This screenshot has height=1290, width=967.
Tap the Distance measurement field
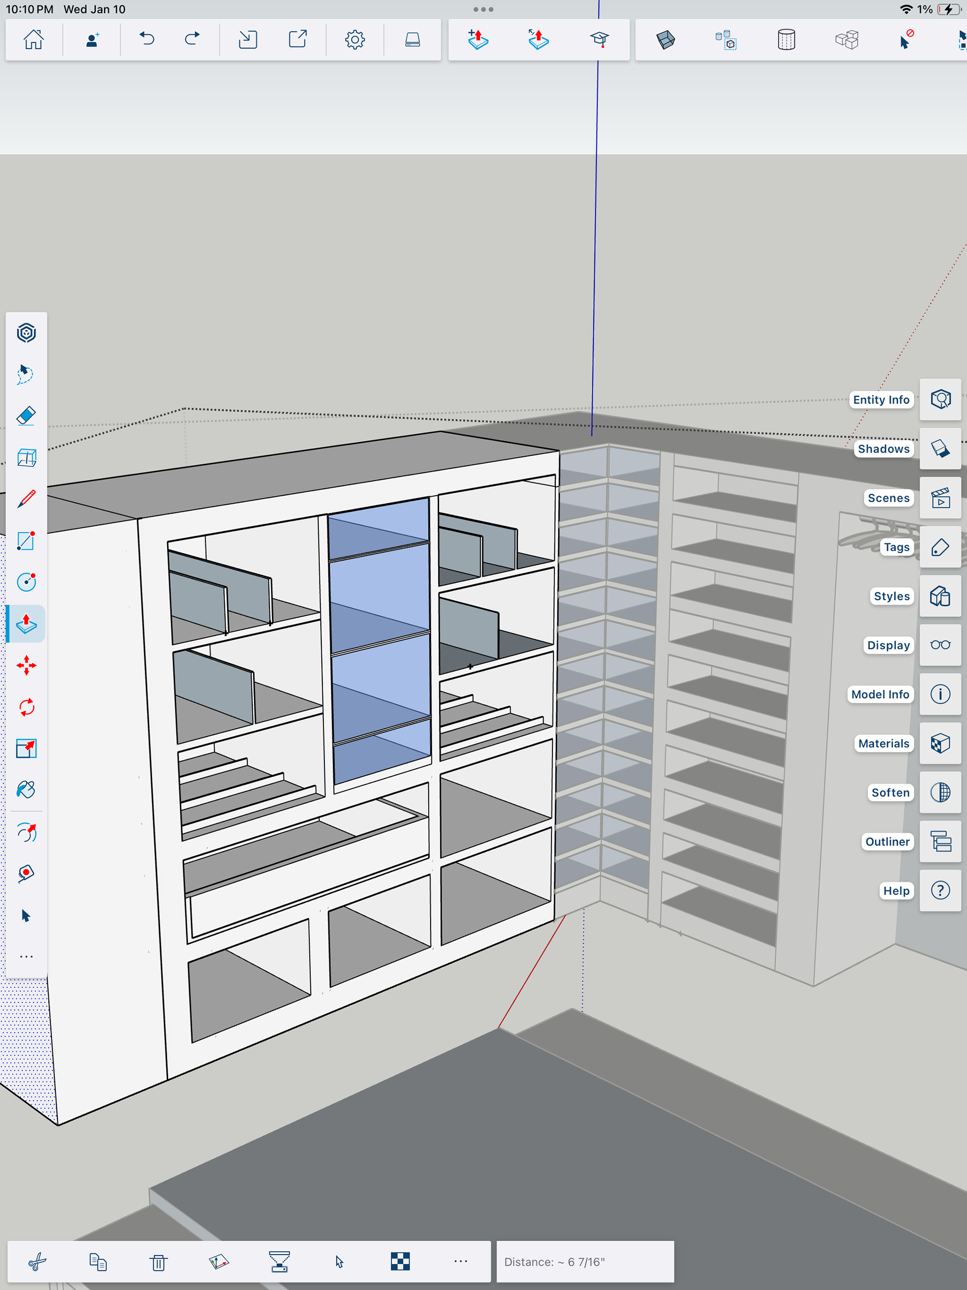[585, 1261]
